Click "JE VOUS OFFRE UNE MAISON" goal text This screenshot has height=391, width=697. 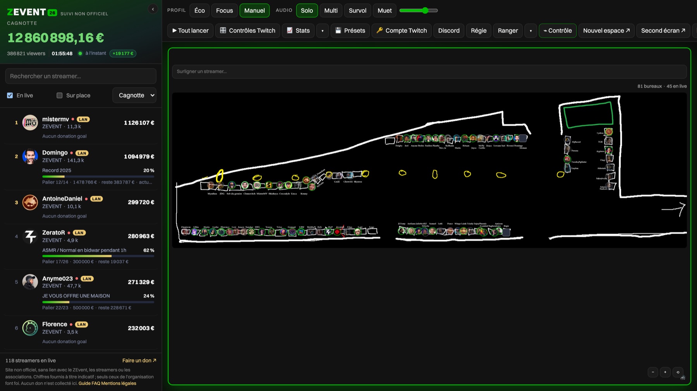point(76,296)
